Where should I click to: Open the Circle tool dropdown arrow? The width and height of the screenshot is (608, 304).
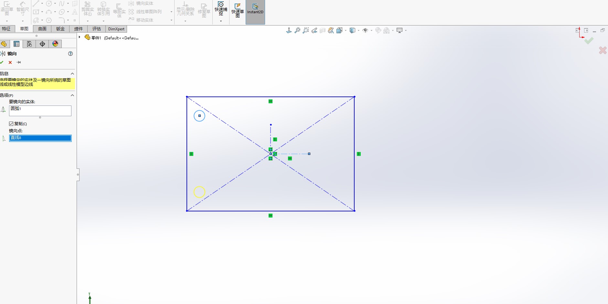pyautogui.click(x=55, y=4)
